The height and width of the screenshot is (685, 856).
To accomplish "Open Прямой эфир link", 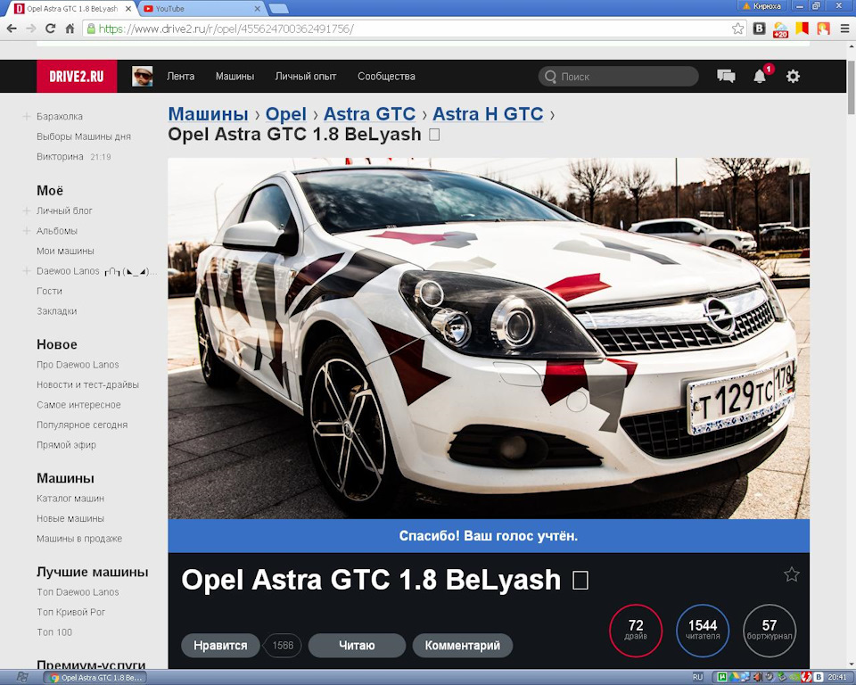I will (x=66, y=445).
